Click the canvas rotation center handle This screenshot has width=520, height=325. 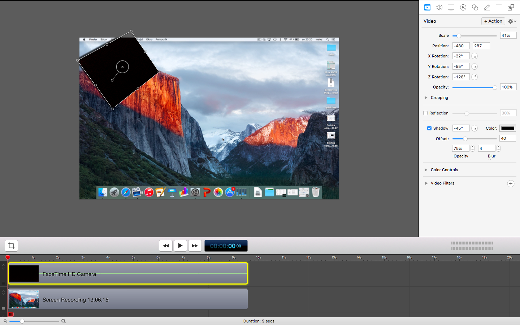coord(122,67)
